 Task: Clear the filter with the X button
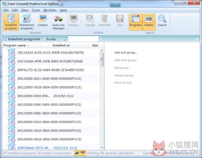(x=101, y=39)
